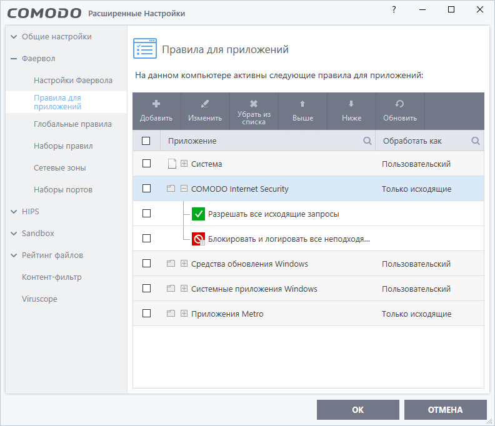Collapse the COMODO Internet Security node
Viewport: 495px width, 426px height.
coord(184,189)
